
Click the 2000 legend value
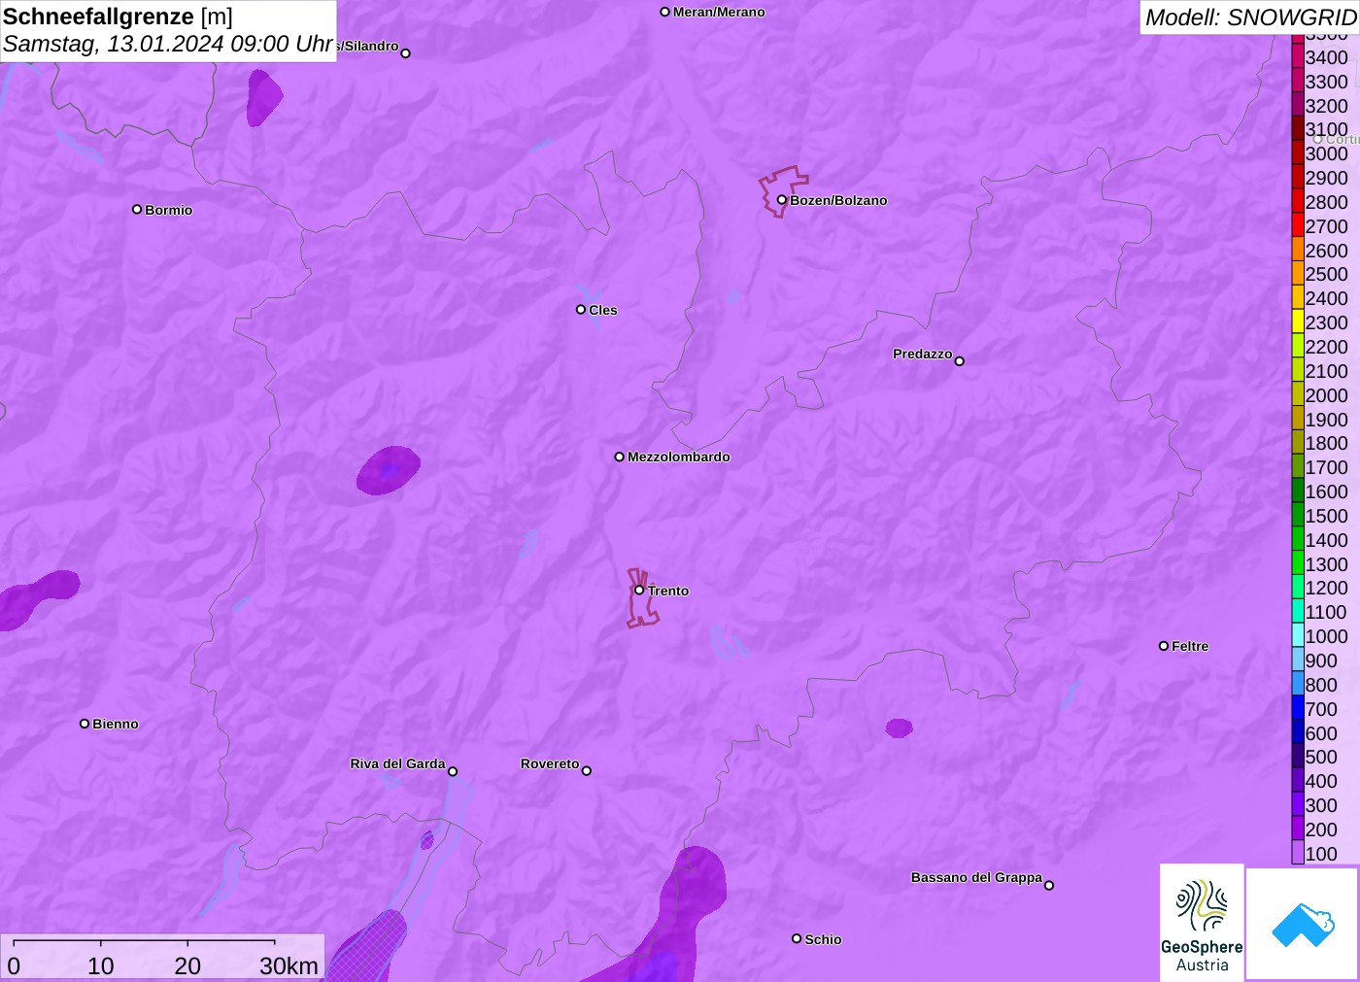(x=1326, y=395)
